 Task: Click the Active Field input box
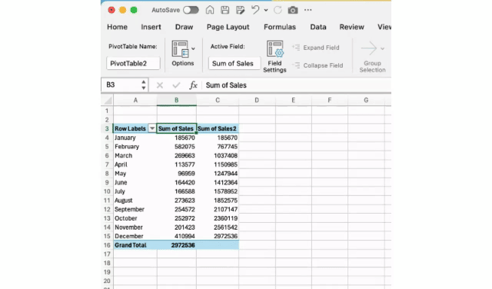234,63
